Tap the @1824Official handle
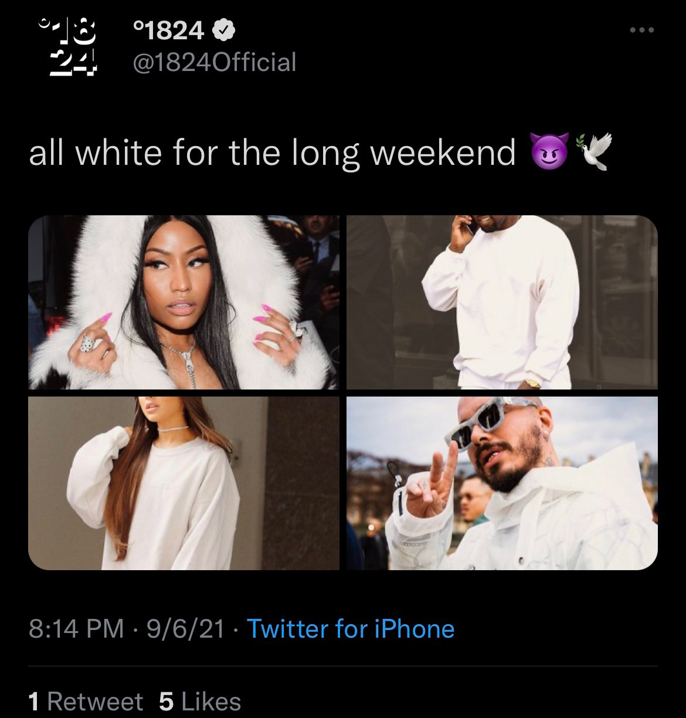 click(215, 62)
